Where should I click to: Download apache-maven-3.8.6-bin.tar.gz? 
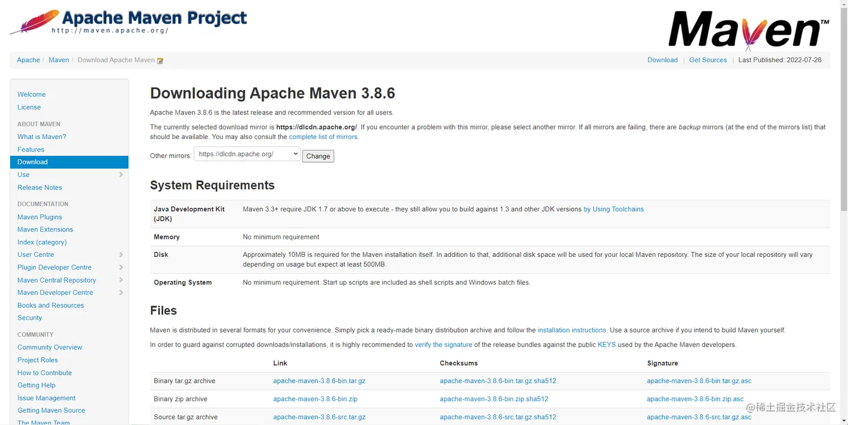click(320, 381)
